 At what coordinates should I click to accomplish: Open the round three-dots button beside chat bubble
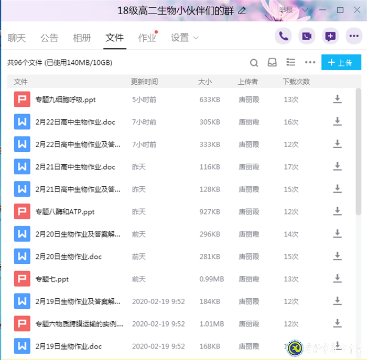(x=354, y=36)
